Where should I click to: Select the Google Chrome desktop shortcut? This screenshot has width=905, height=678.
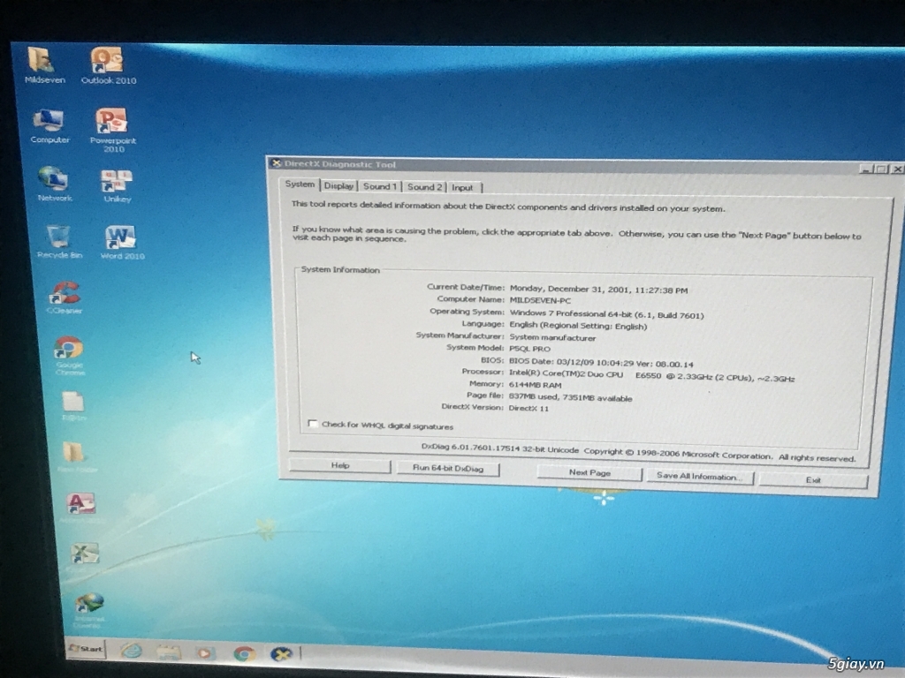point(69,356)
